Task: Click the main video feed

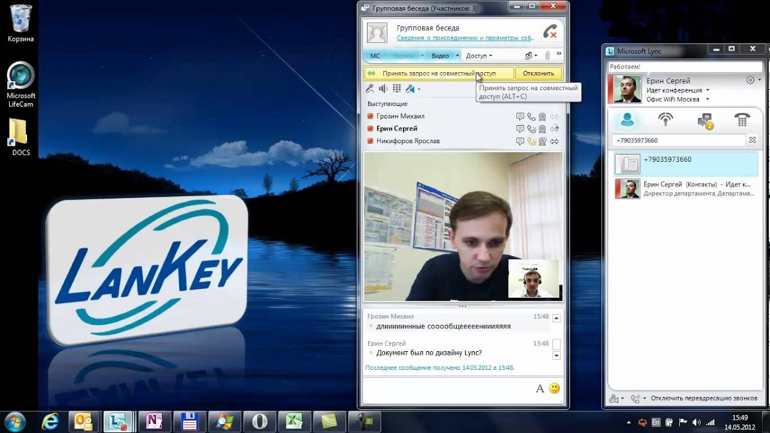Action: (463, 226)
